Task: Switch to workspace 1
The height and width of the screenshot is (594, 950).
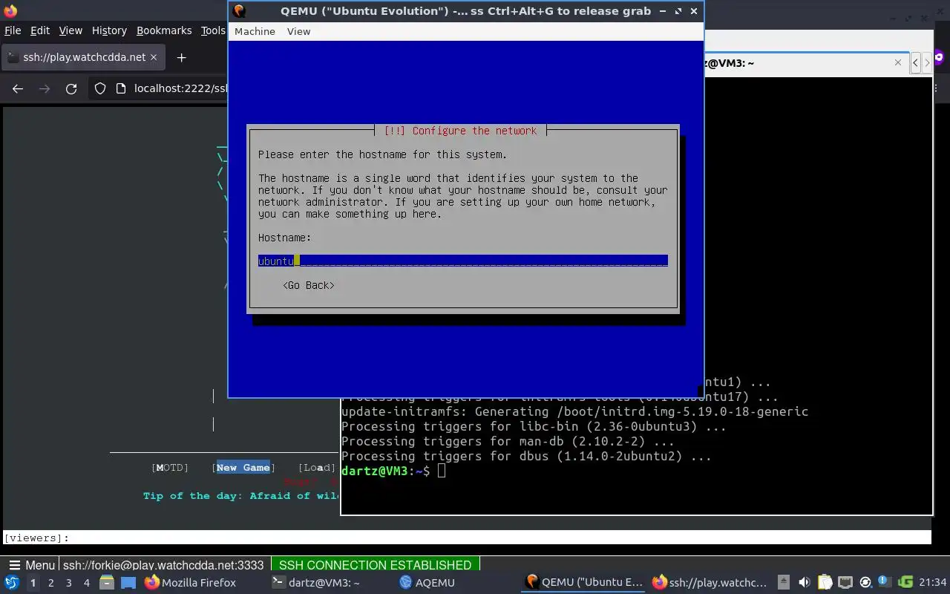Action: 33,583
